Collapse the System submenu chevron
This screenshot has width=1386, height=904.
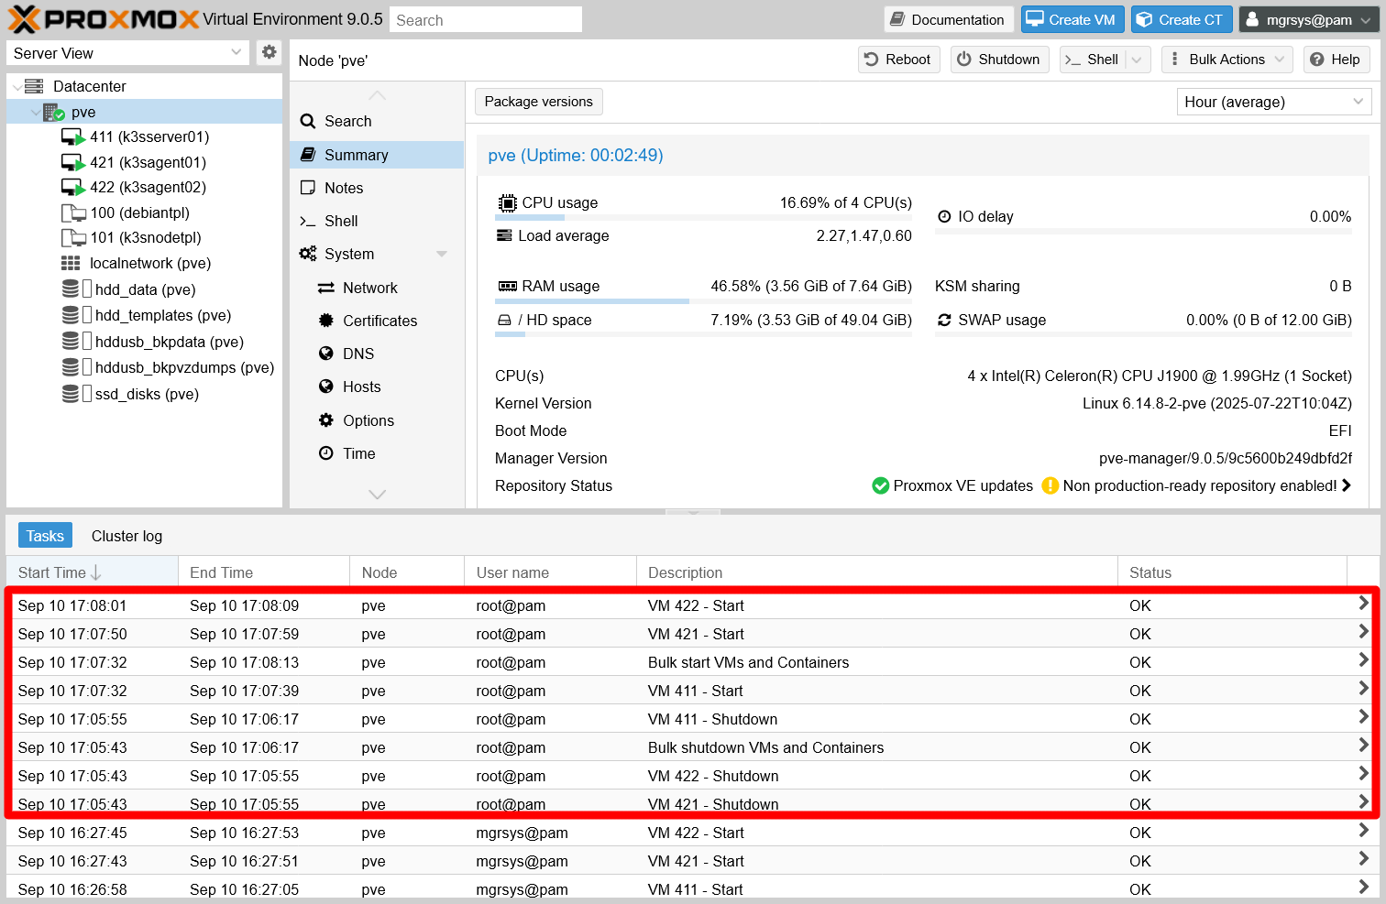(x=441, y=254)
